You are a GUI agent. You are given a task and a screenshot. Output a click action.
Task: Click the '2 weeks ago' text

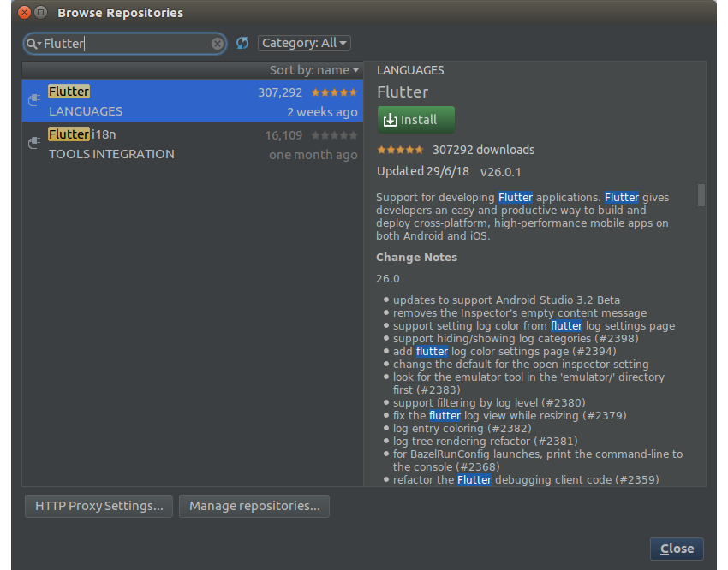point(322,112)
